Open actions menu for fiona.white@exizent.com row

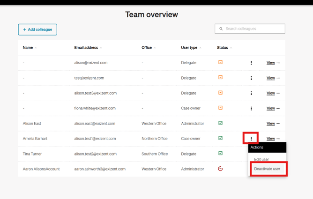(x=251, y=108)
